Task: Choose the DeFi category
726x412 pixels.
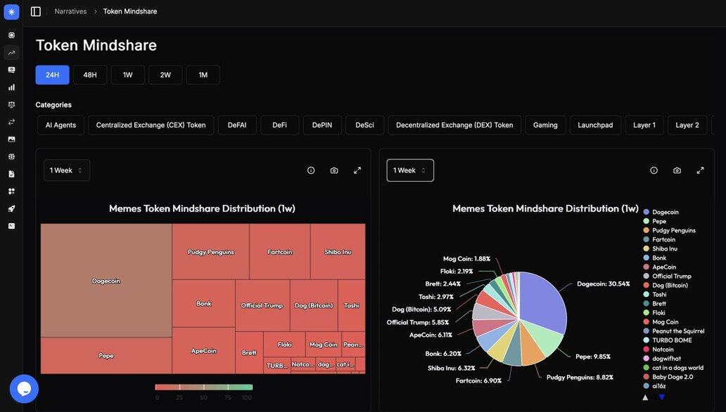Action: 280,125
